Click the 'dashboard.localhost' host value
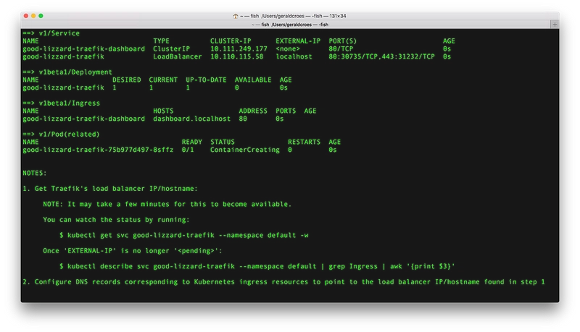This screenshot has height=332, width=580. (191, 119)
